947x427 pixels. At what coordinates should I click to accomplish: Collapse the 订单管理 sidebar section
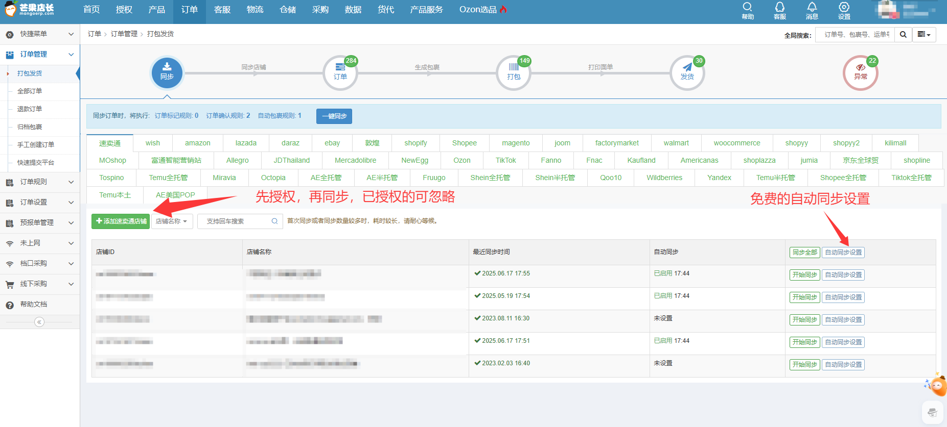coord(71,55)
